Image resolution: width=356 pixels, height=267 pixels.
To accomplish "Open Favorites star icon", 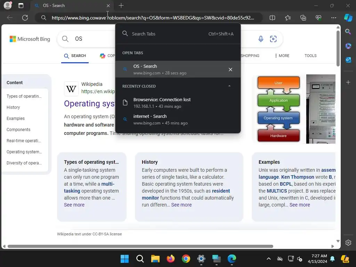I will click(288, 18).
